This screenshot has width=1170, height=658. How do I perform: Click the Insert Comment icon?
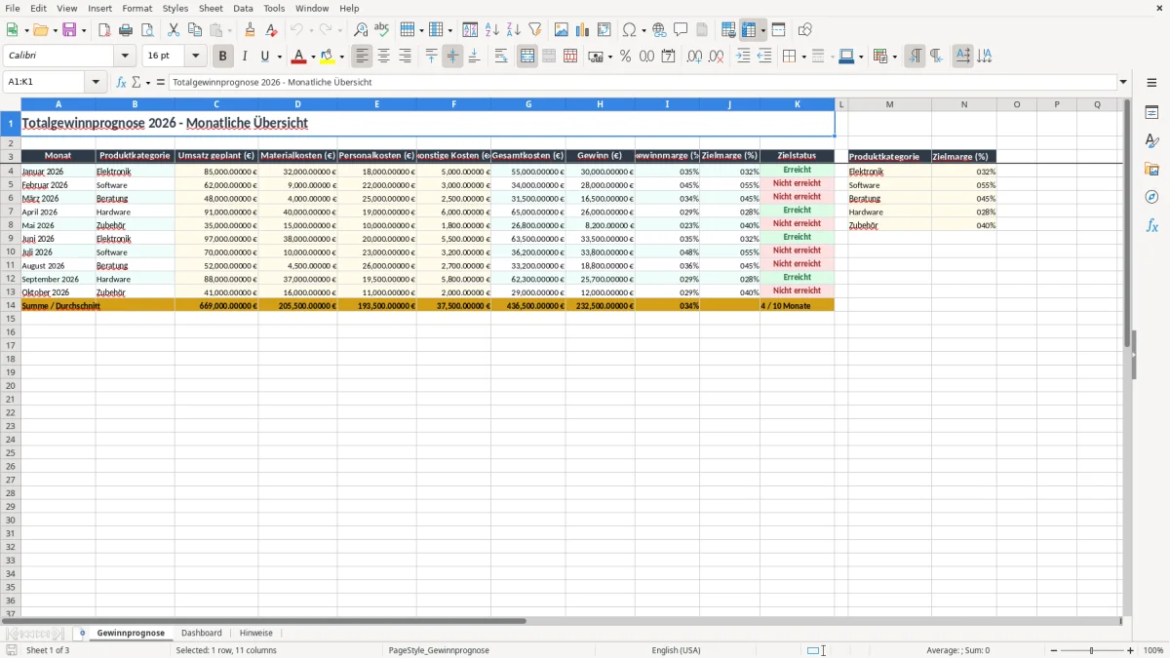pyautogui.click(x=681, y=30)
